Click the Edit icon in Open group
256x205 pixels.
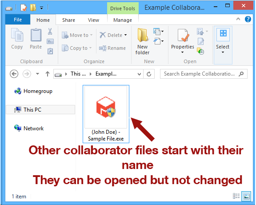pyautogui.click(x=200, y=41)
